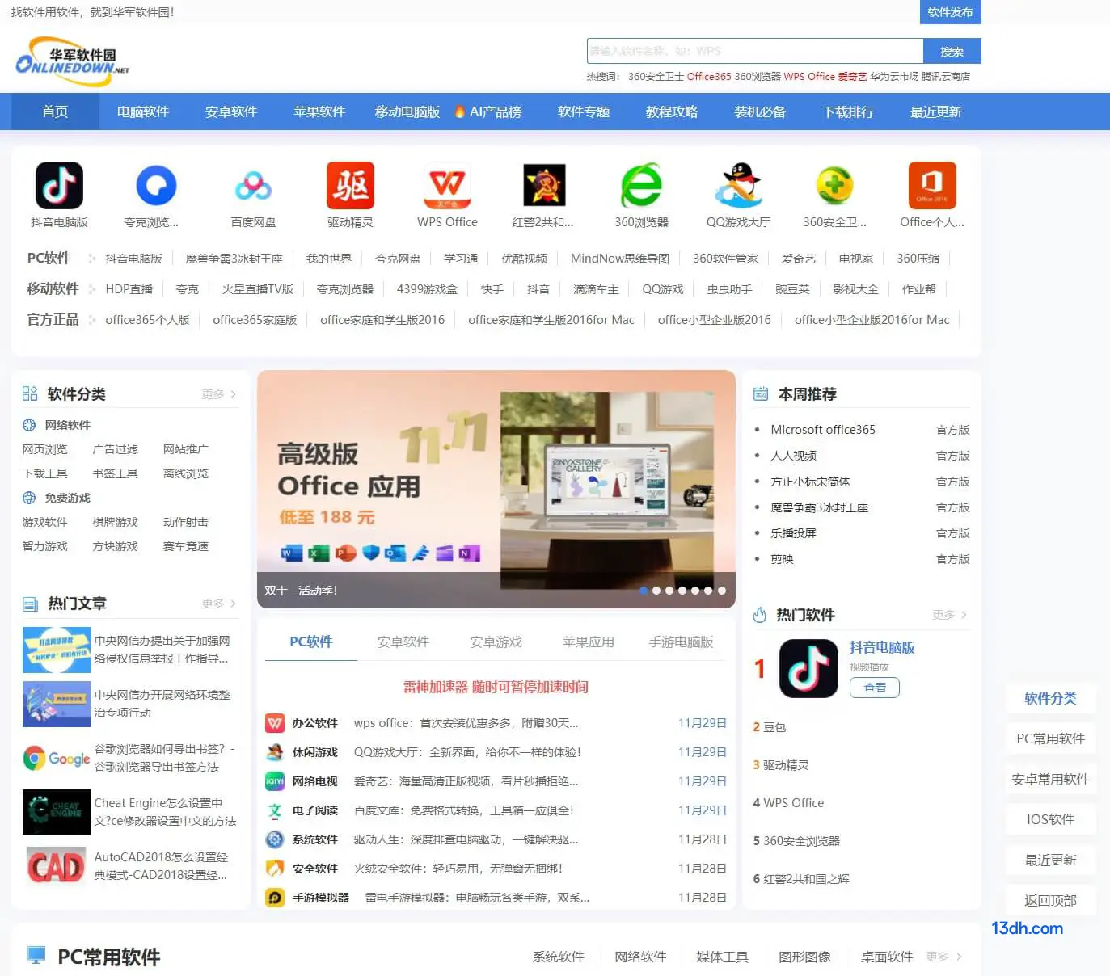1110x976 pixels.
Task: Click 返回顶部 in floating sidebar
Action: point(1050,900)
